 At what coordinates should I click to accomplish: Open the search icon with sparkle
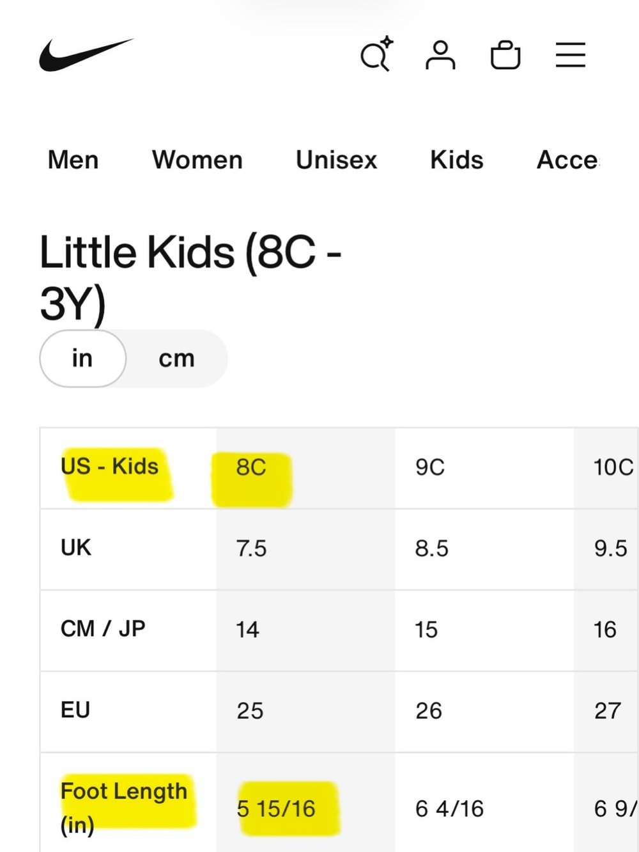pyautogui.click(x=376, y=54)
